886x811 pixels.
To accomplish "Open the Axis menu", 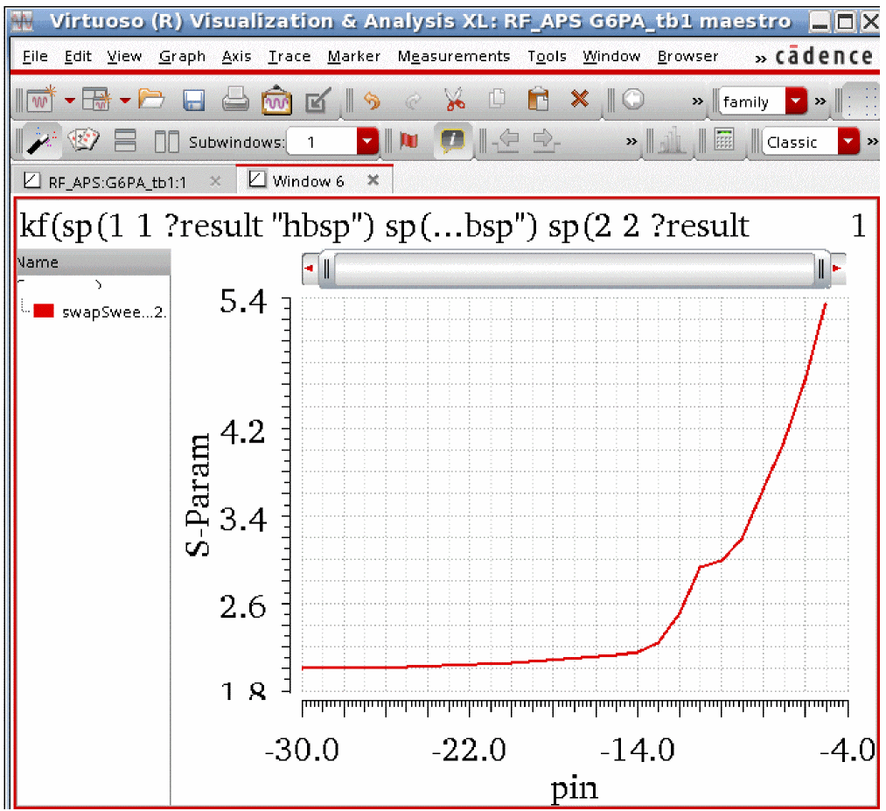I will 237,56.
